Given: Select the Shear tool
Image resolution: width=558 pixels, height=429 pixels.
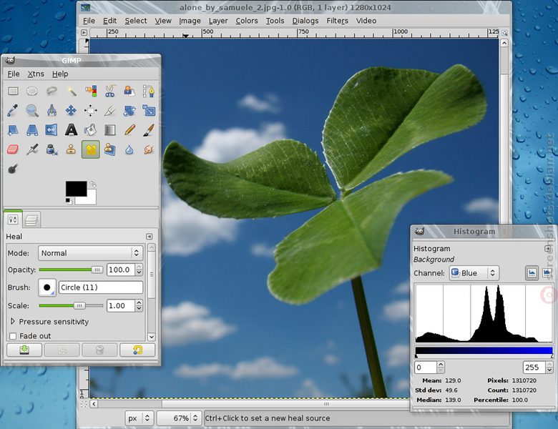Looking at the screenshot, I should click(x=13, y=130).
